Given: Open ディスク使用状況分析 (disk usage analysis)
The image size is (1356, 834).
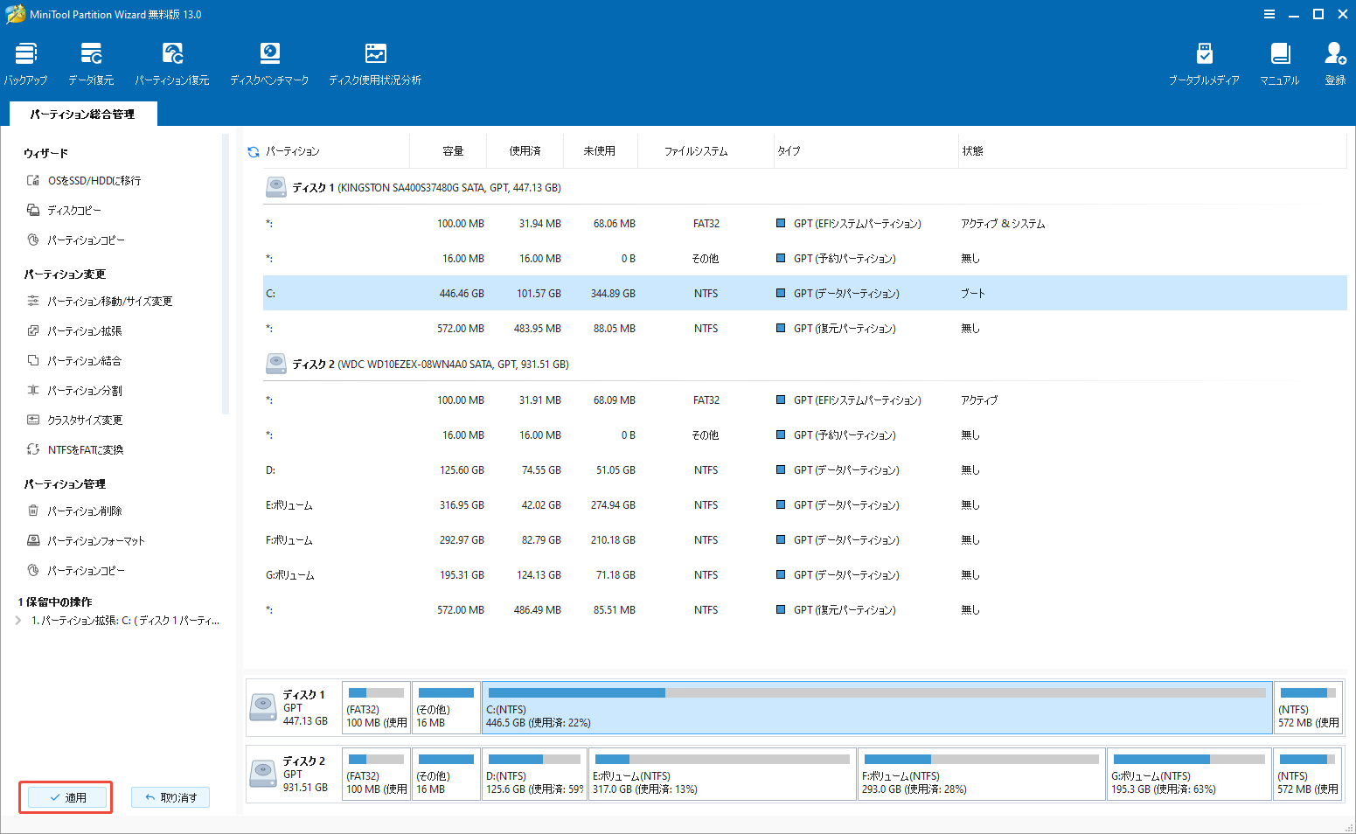Looking at the screenshot, I should [375, 61].
